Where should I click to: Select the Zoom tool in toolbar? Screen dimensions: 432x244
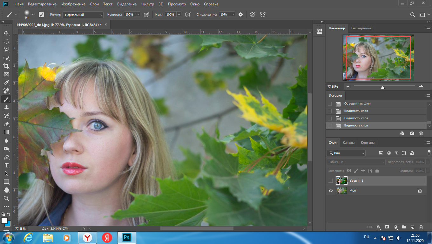click(x=6, y=198)
